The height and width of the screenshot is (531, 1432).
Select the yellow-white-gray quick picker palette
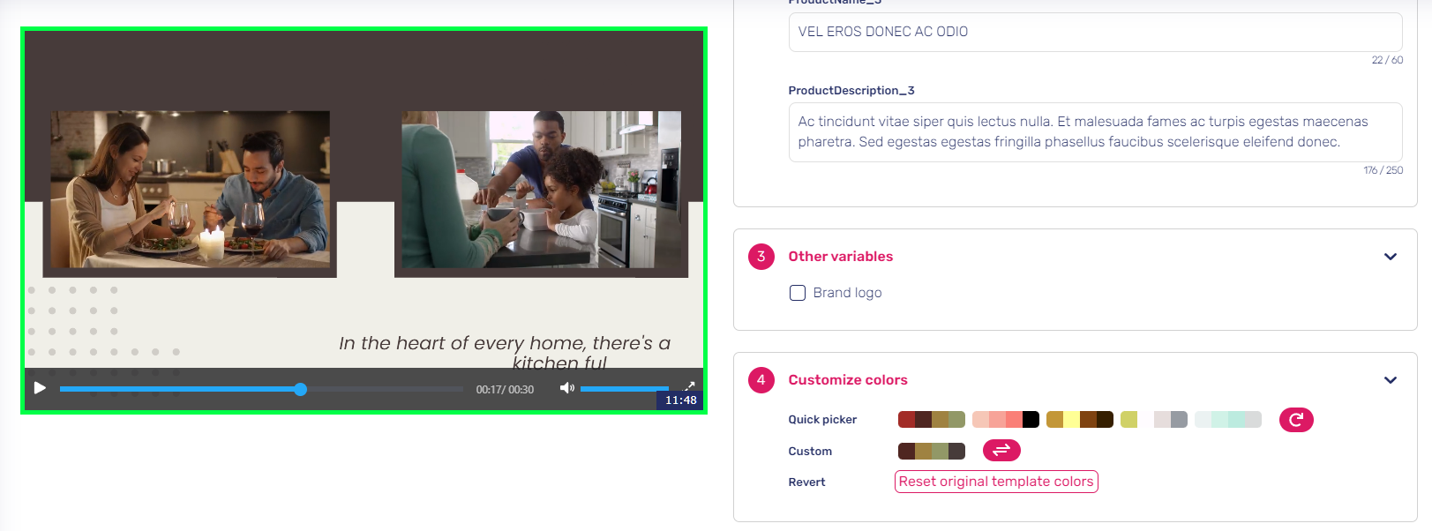(1154, 420)
